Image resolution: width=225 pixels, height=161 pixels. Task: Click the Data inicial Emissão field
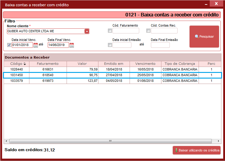pos(122,45)
